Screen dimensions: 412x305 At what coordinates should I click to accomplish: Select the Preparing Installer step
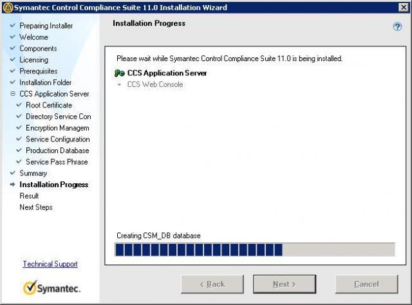point(46,26)
